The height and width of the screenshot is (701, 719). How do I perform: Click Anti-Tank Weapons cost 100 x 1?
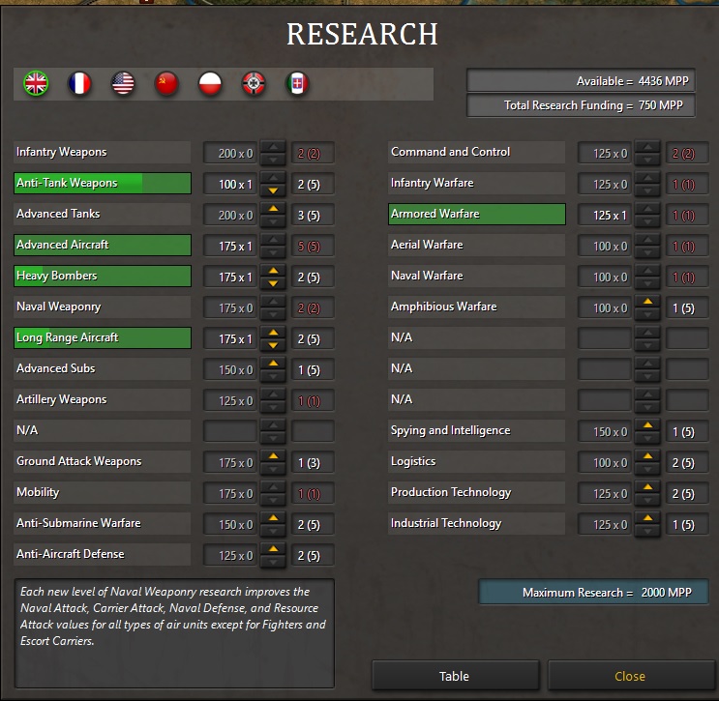(x=230, y=184)
